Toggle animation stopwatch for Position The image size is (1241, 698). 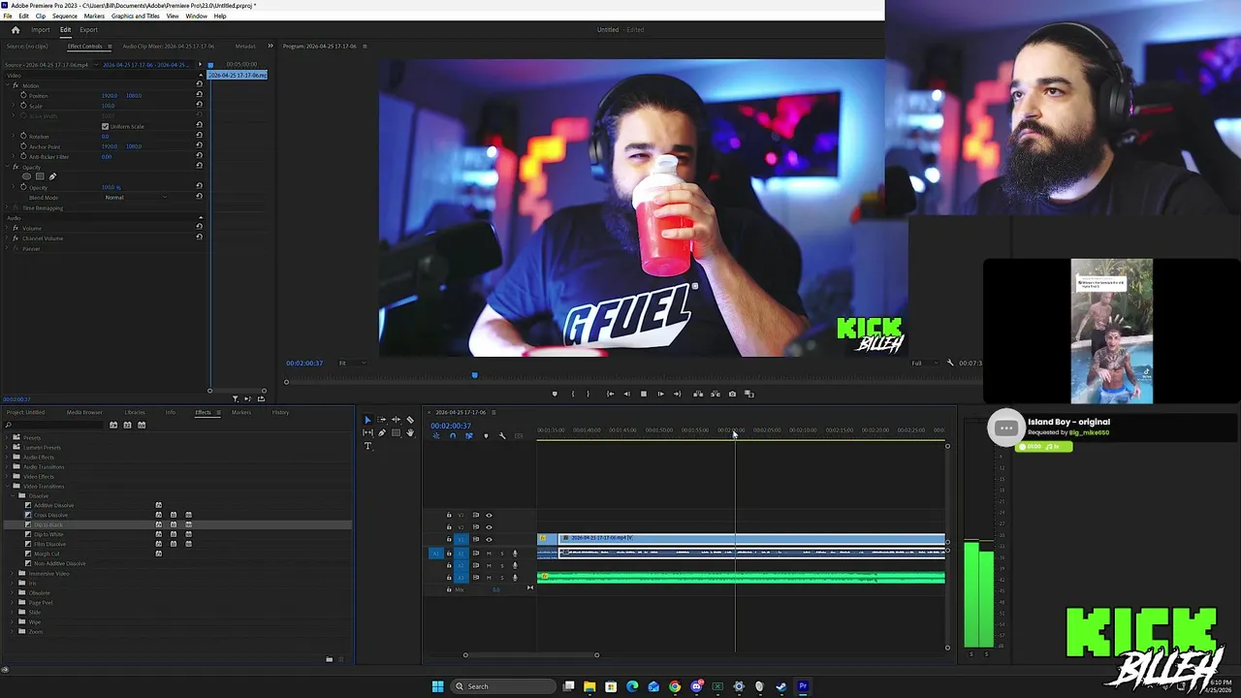coord(23,95)
